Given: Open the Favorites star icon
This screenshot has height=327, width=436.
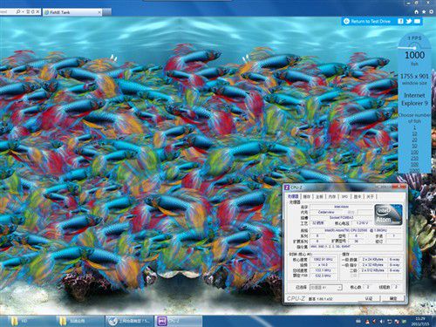Looking at the screenshot, I should click(x=424, y=12).
